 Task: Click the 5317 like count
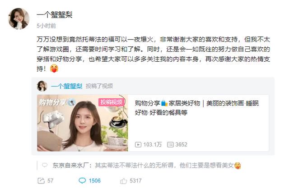click(x=135, y=181)
